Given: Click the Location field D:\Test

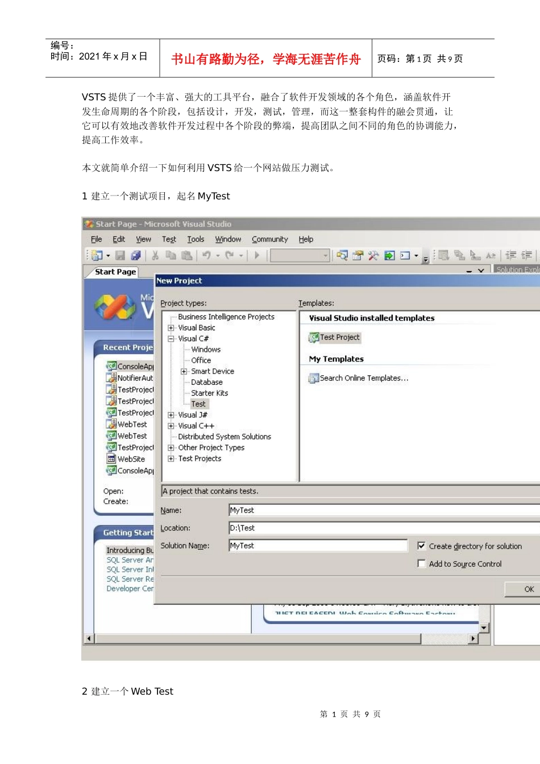Looking at the screenshot, I should (384, 528).
